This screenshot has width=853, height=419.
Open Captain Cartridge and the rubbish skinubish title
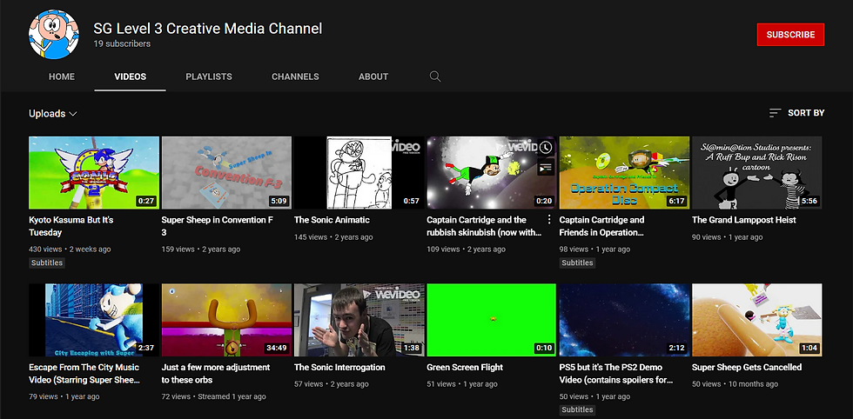[484, 226]
